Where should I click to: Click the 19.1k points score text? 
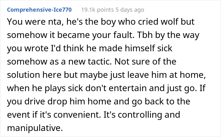[98, 10]
